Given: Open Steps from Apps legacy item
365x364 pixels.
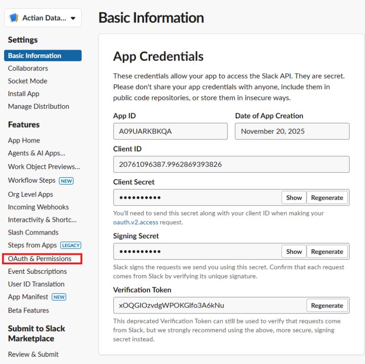Looking at the screenshot, I should coord(32,245).
